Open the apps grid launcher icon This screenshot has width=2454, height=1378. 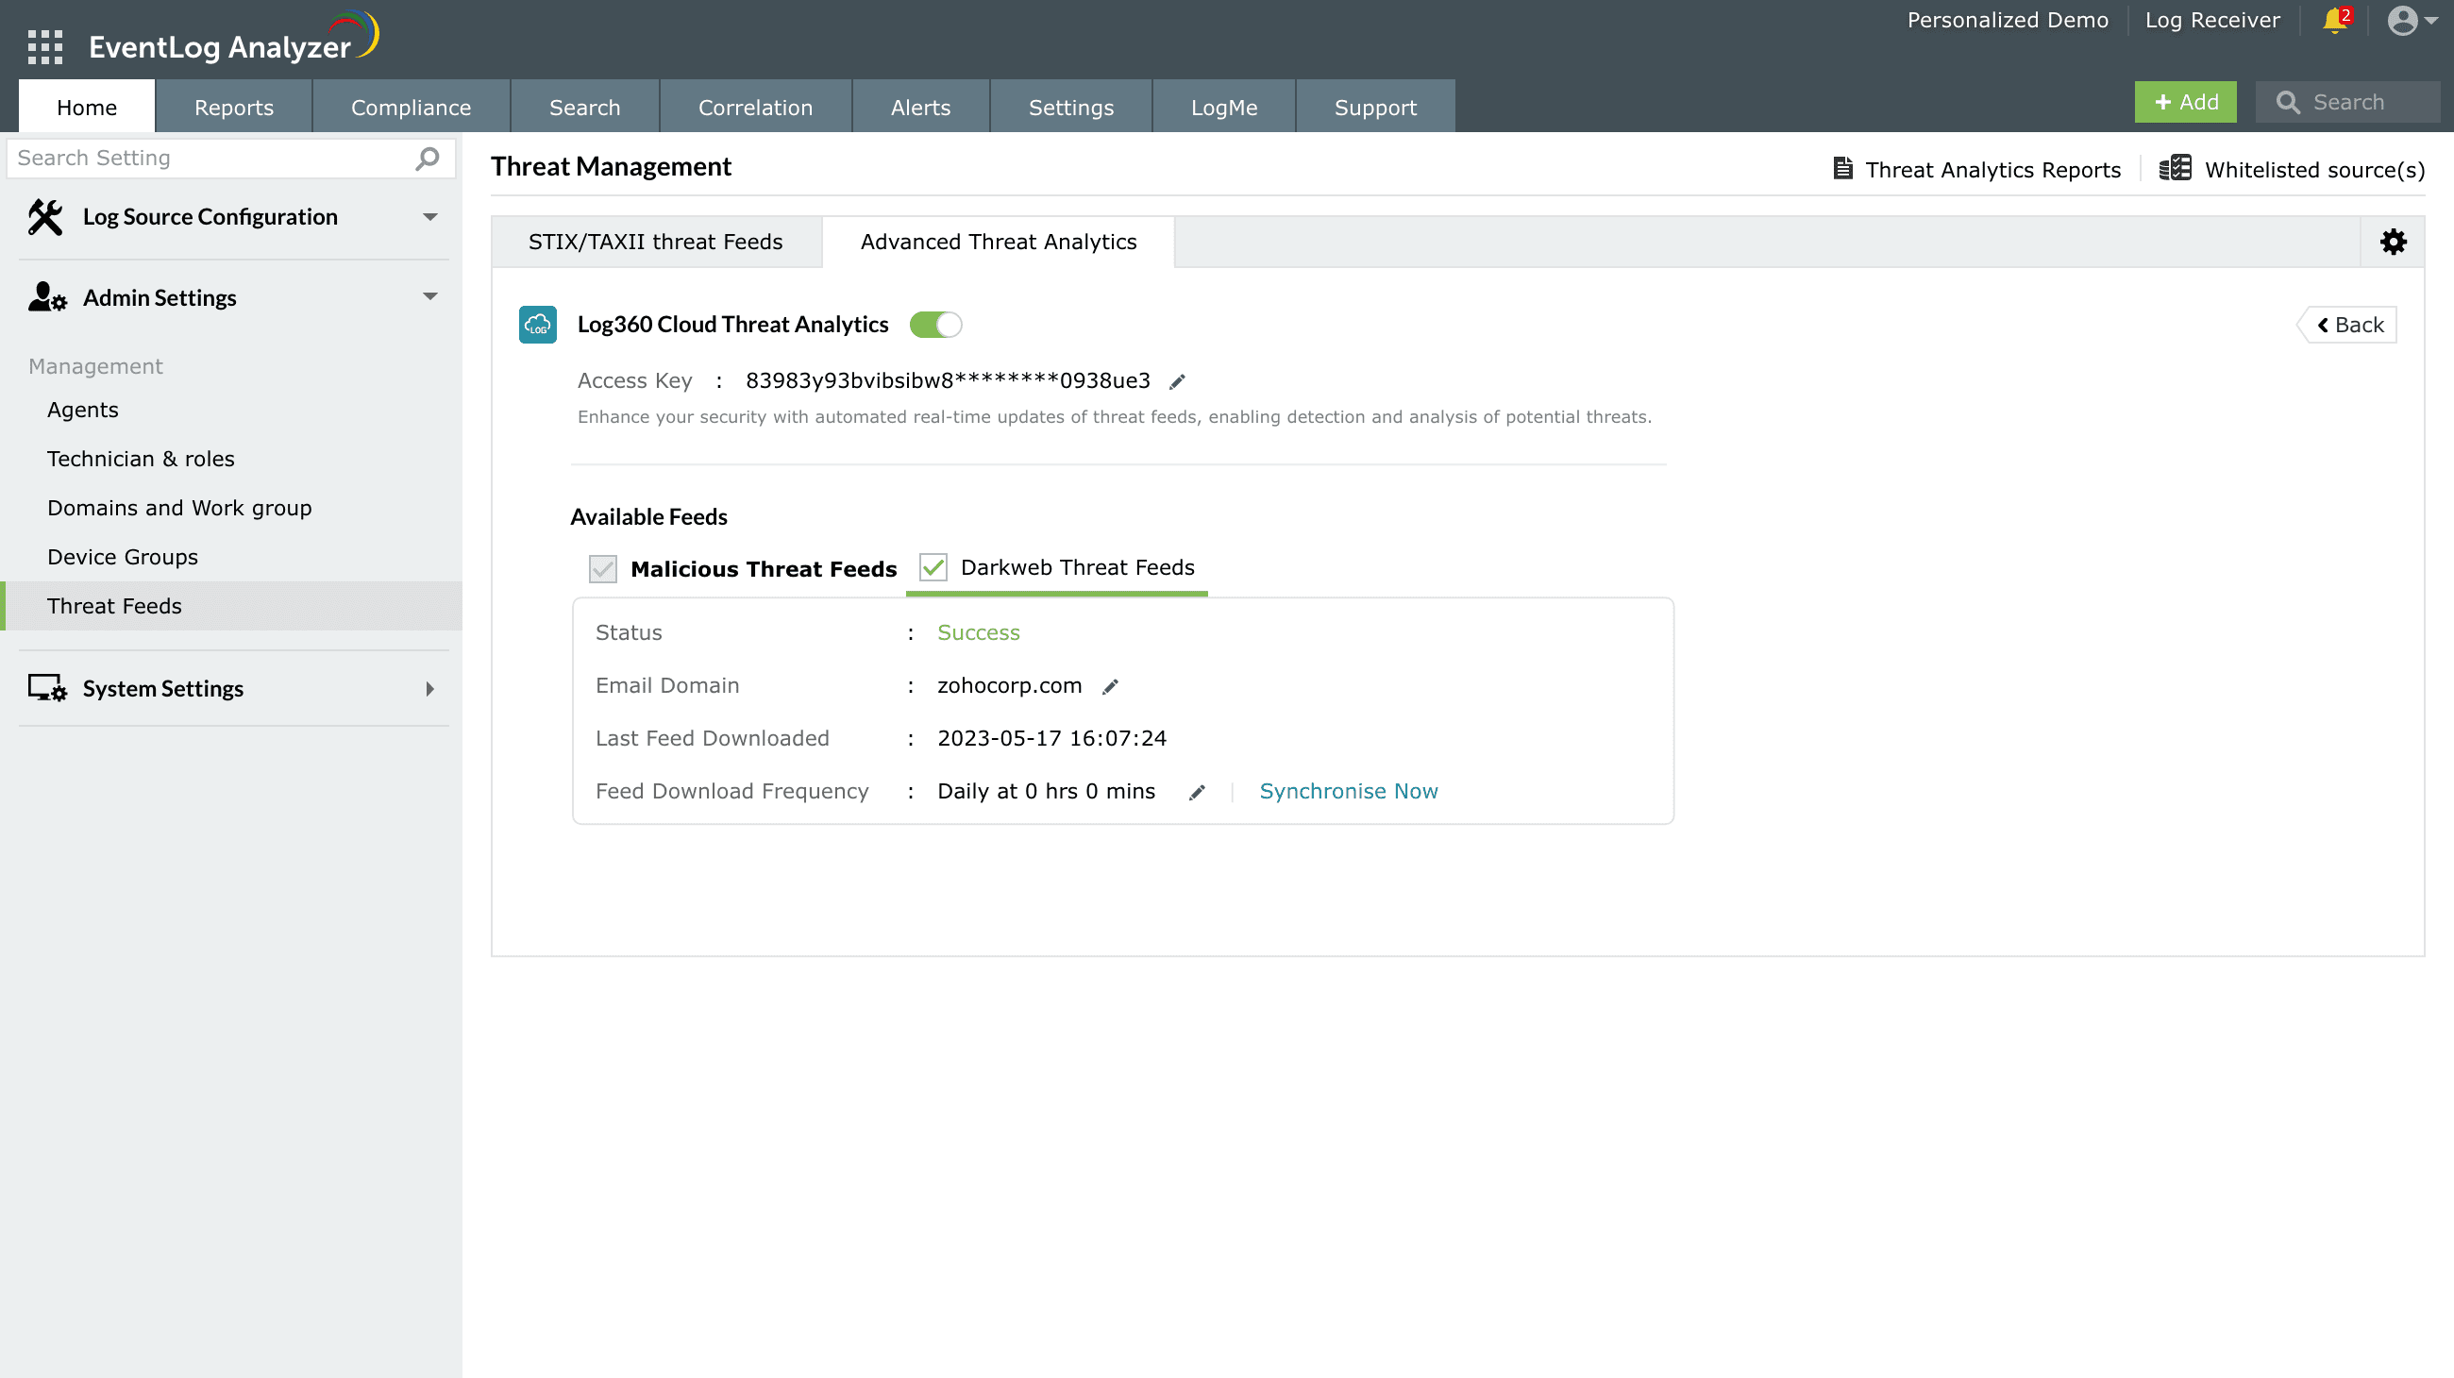tap(44, 45)
